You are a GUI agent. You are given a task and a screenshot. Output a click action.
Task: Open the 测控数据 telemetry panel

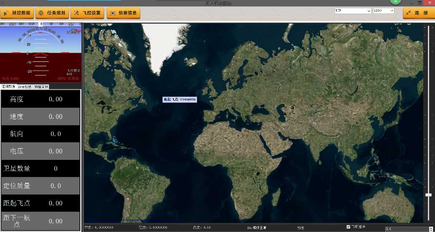tap(18, 13)
